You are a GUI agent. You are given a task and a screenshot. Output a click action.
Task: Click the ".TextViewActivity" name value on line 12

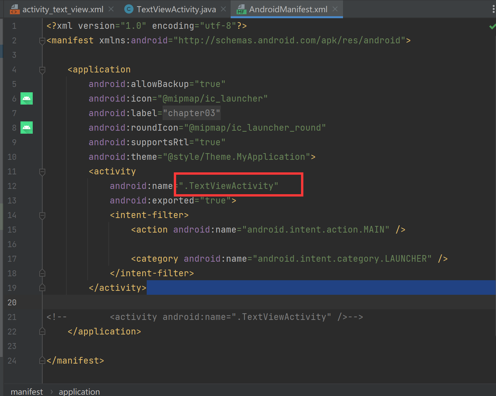(x=228, y=186)
